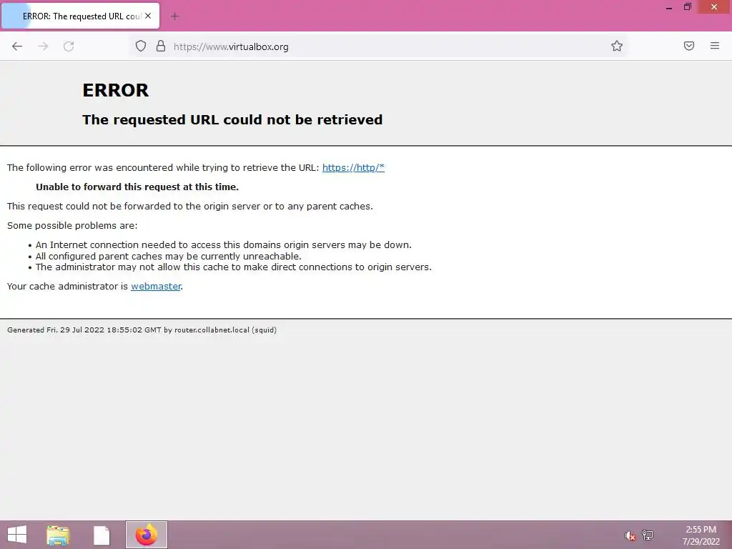This screenshot has height=549, width=732.
Task: Click 'An Internet connection needed' bullet
Action: point(224,244)
